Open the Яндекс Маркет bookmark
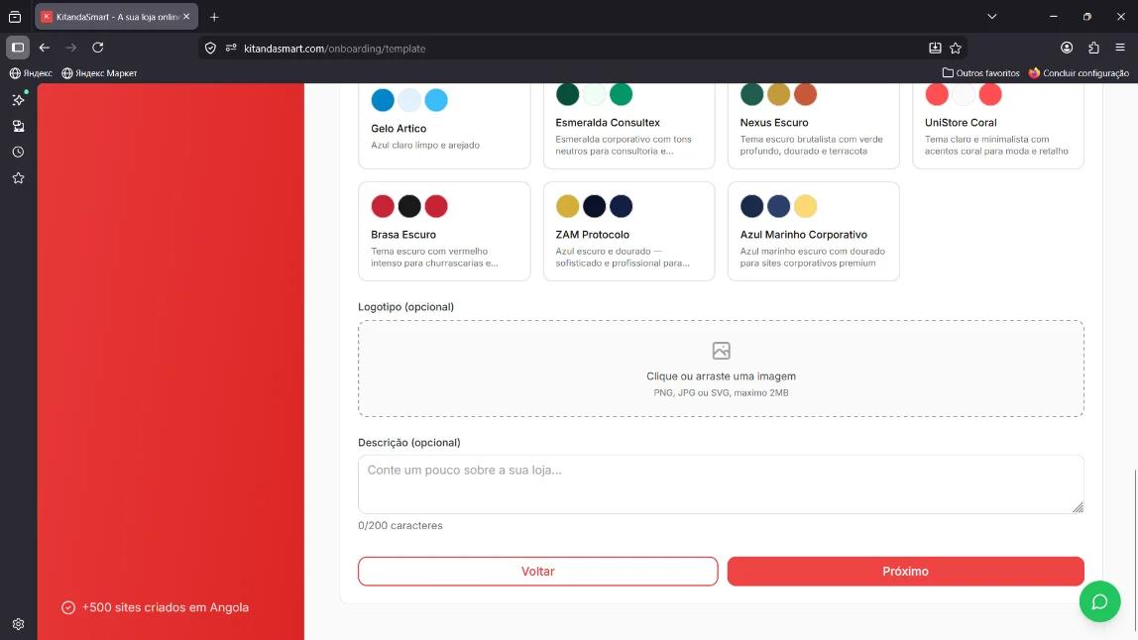Viewport: 1138px width, 640px height. [99, 73]
